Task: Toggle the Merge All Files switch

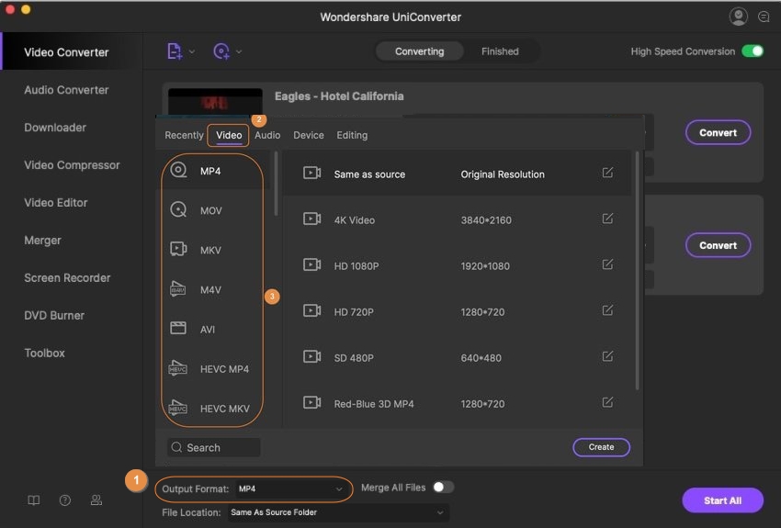Action: pos(443,488)
